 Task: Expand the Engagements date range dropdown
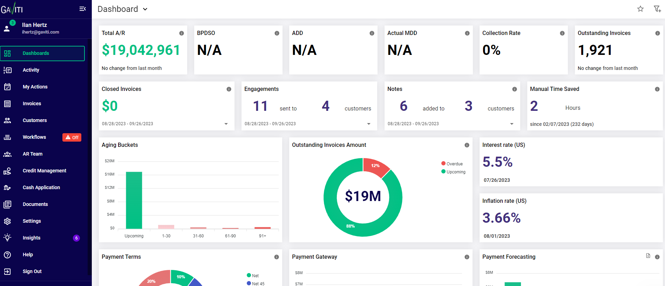click(x=369, y=124)
